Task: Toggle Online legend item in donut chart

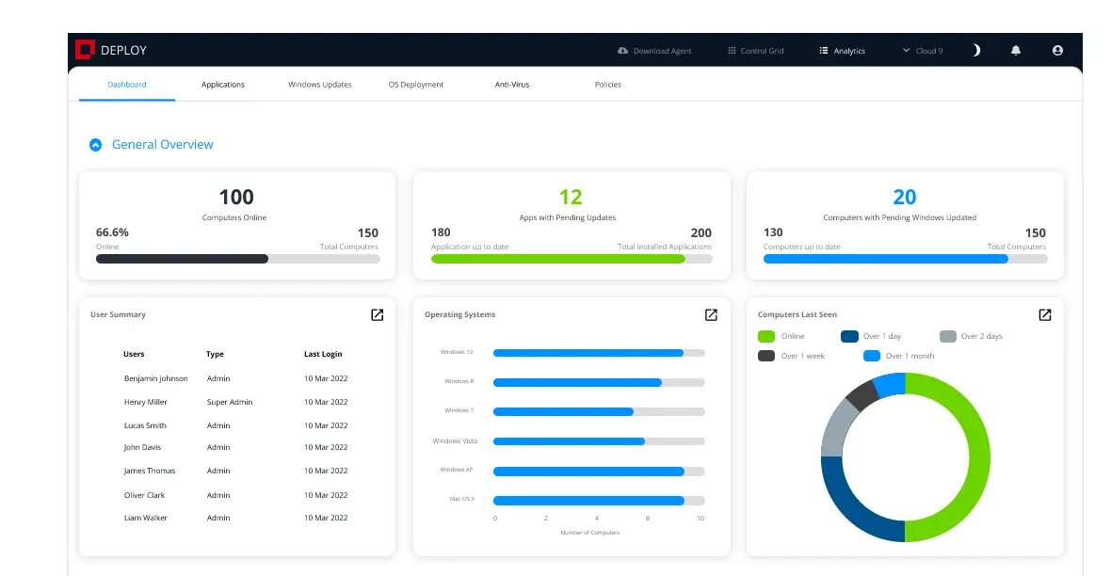Action: [x=781, y=336]
